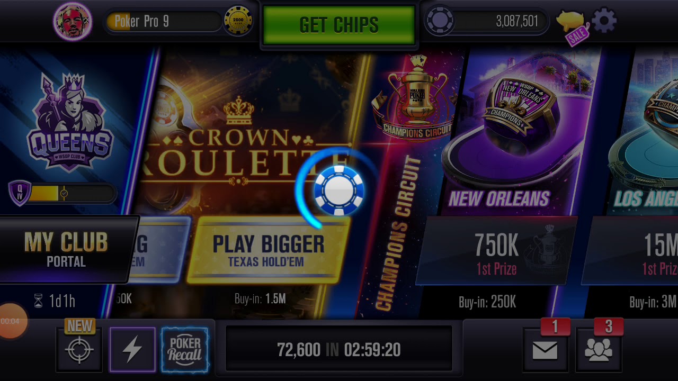This screenshot has height=381, width=678.
Task: Open the settings gear icon
Action: point(604,21)
